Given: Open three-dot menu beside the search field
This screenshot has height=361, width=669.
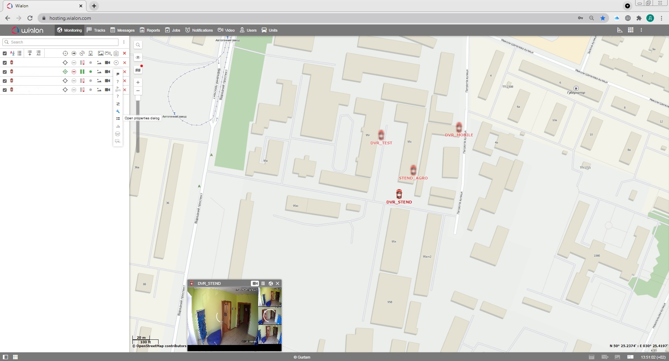Looking at the screenshot, I should tap(124, 42).
